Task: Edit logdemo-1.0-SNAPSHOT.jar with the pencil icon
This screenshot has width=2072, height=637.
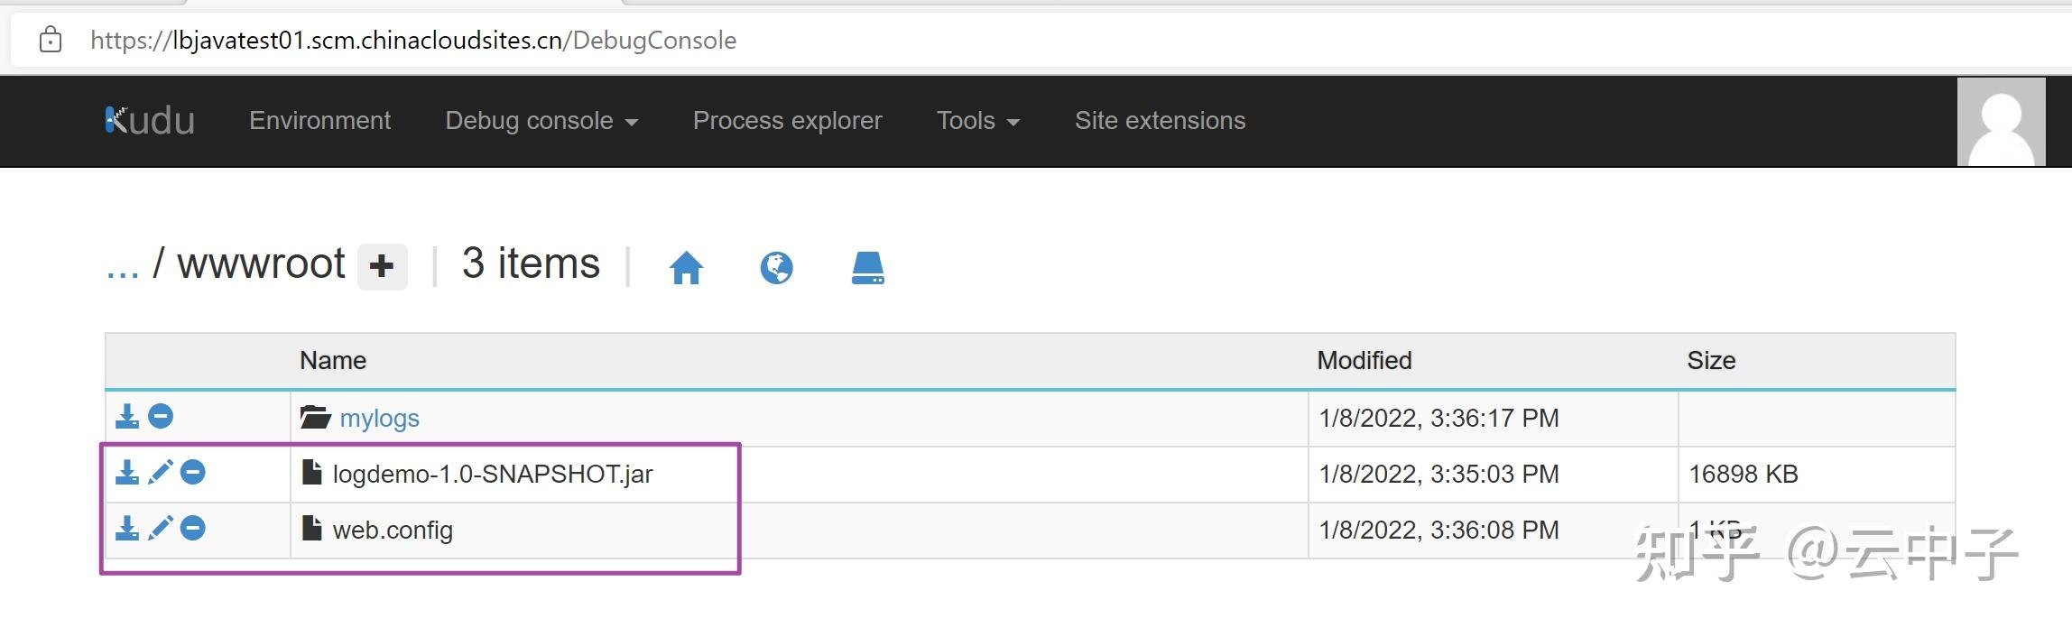Action: pos(160,473)
